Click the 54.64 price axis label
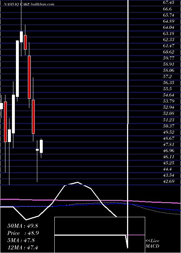 click(169, 95)
